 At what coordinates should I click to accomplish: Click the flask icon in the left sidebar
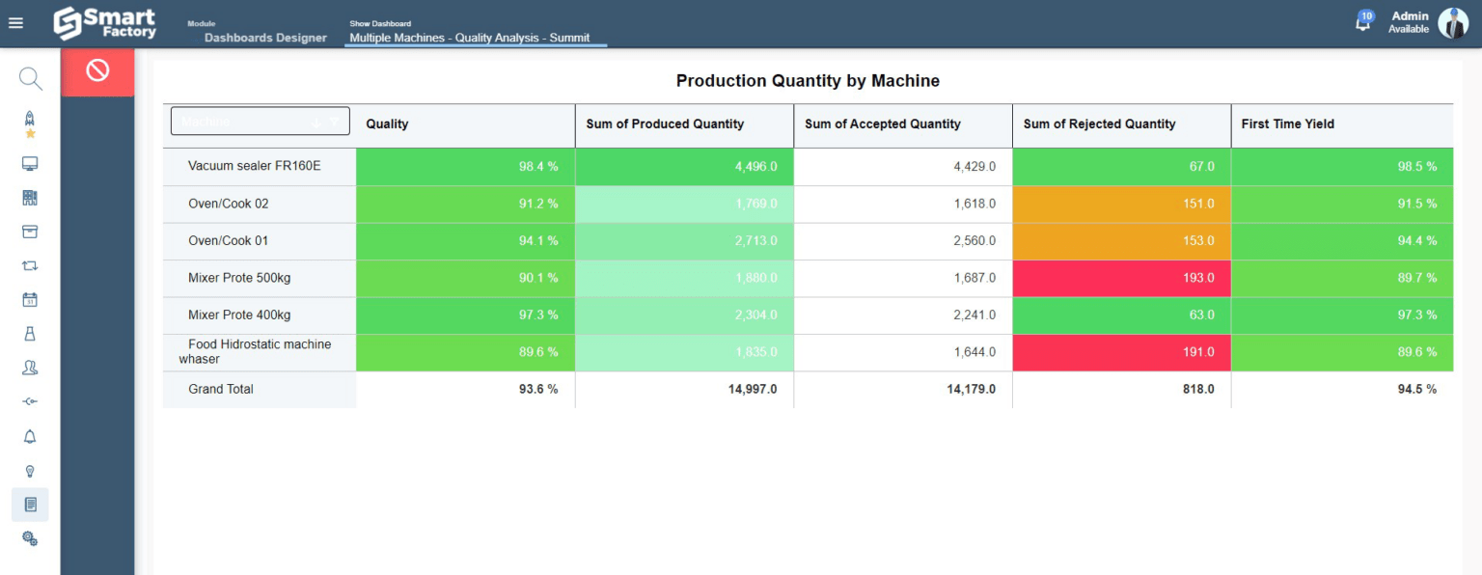click(x=30, y=333)
